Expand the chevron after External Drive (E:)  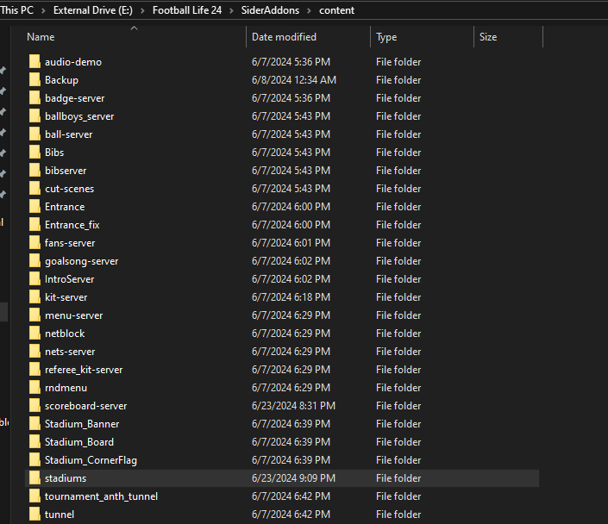pos(142,10)
